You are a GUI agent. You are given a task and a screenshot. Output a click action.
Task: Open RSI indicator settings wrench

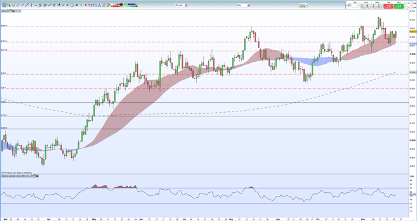[31, 176]
